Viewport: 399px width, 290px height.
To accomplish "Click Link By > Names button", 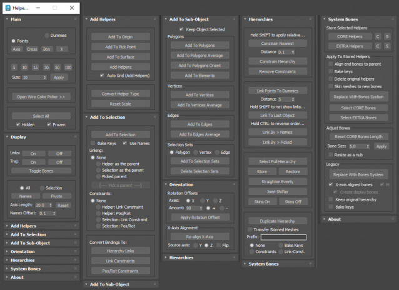I will (278, 132).
